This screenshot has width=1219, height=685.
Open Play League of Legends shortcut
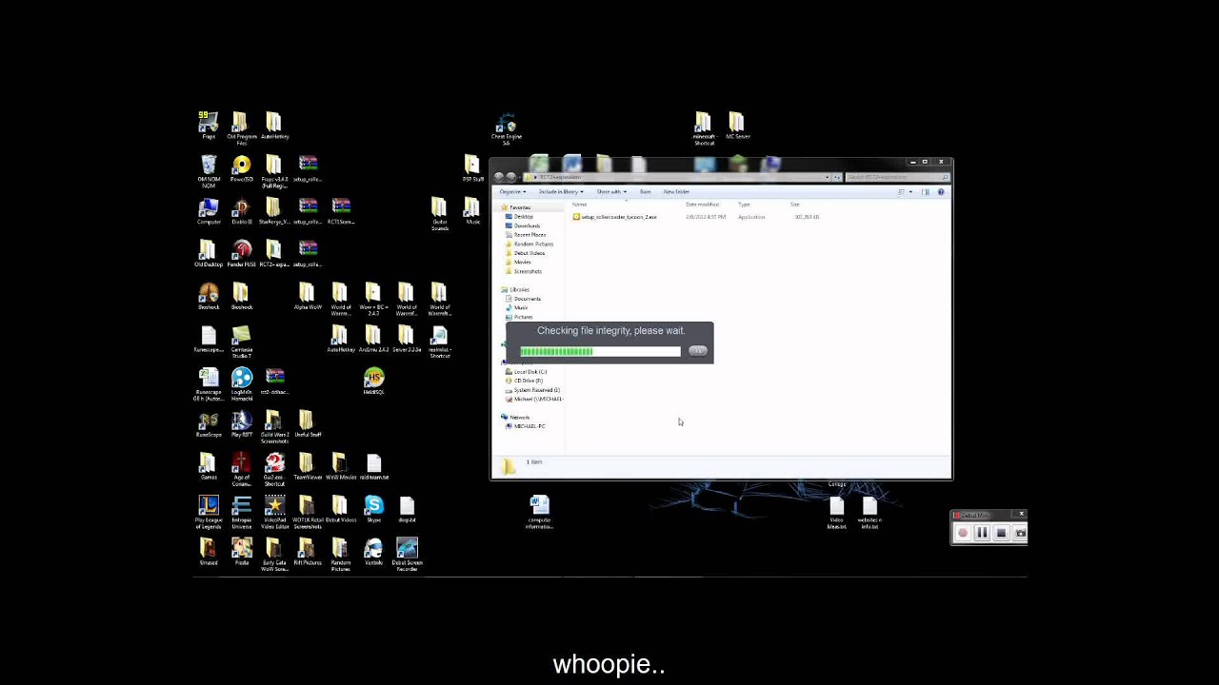[209, 511]
